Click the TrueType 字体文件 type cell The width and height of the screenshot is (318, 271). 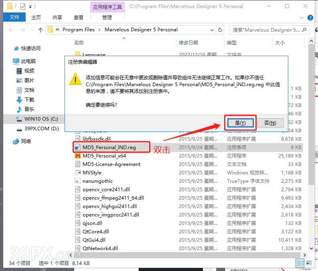(248, 181)
